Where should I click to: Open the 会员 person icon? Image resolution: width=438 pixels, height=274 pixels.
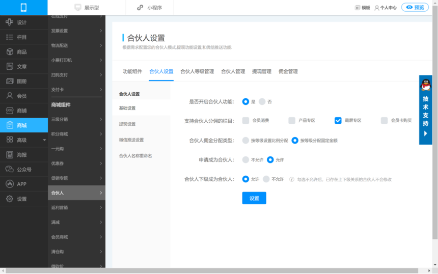pyautogui.click(x=10, y=96)
